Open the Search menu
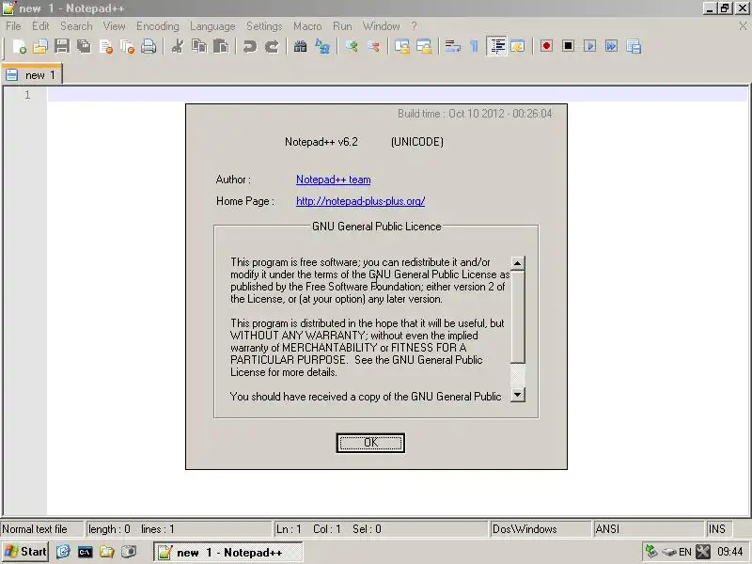The image size is (752, 564). coord(76,26)
